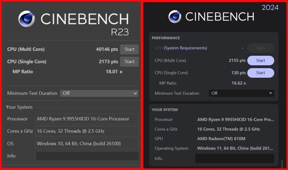Click the Cinebench 2024 sphere logo
This screenshot has height=170, width=288.
coord(175,17)
